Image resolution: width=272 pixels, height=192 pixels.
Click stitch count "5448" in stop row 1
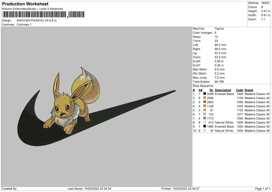(210, 94)
